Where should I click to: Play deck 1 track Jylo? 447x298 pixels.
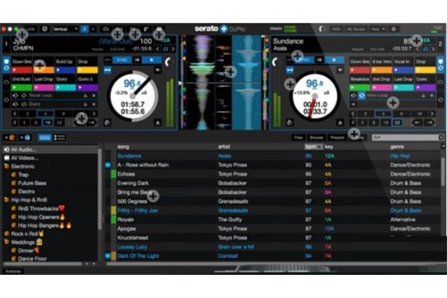(152, 60)
